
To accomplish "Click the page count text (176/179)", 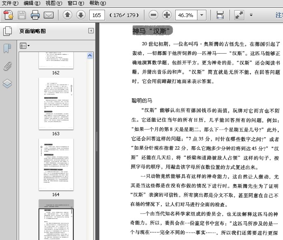I will pos(124,15).
